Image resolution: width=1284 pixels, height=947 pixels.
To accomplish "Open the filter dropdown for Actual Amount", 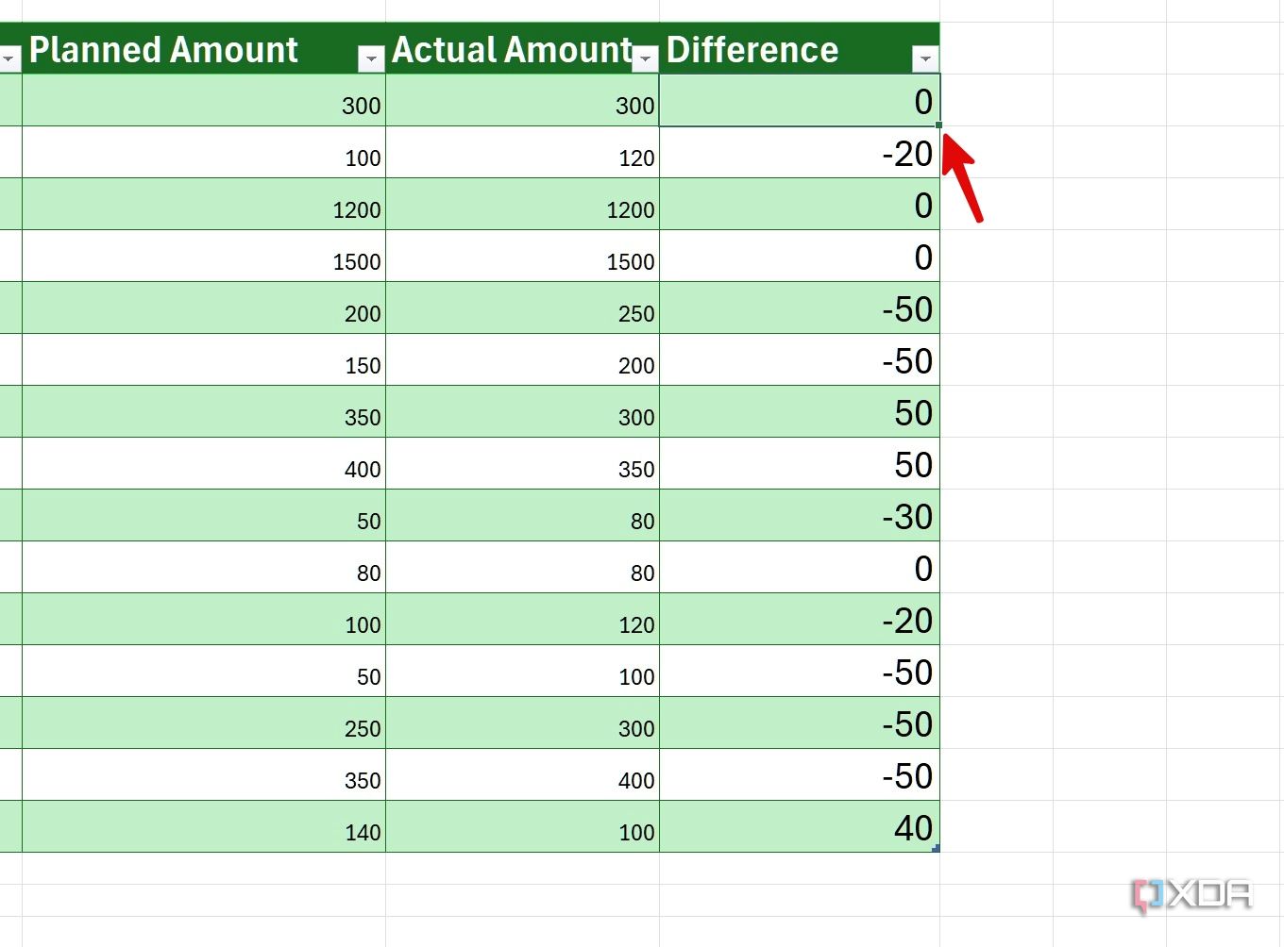I will point(646,58).
